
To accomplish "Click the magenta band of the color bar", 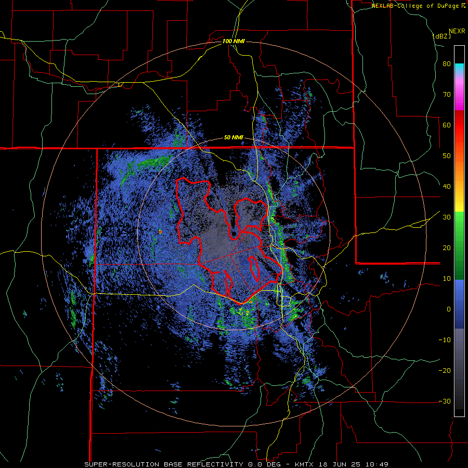I will click(459, 96).
